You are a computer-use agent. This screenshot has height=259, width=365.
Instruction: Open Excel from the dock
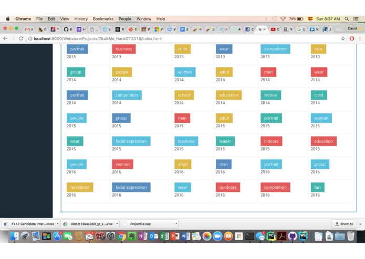click(x=164, y=236)
